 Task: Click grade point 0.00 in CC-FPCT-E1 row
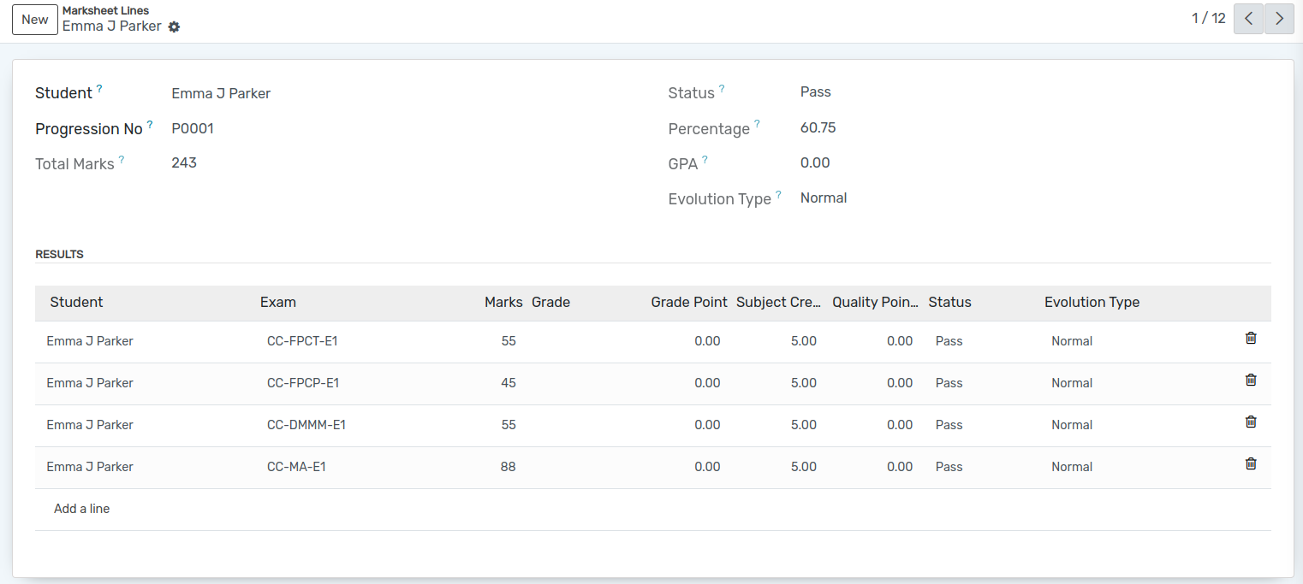tap(707, 341)
